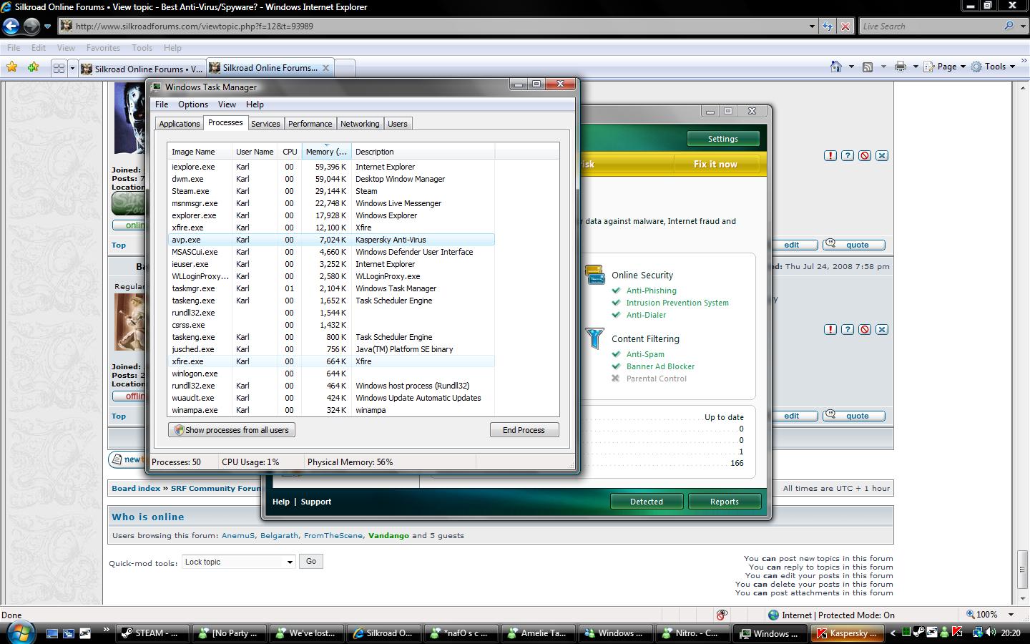The image size is (1030, 644).
Task: Click the volume speaker tray icon
Action: click(x=991, y=633)
